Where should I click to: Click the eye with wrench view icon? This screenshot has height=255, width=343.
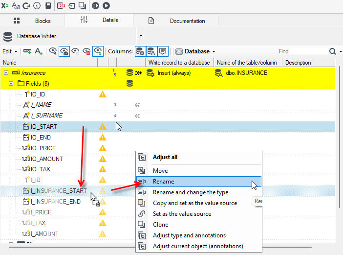coord(53,51)
